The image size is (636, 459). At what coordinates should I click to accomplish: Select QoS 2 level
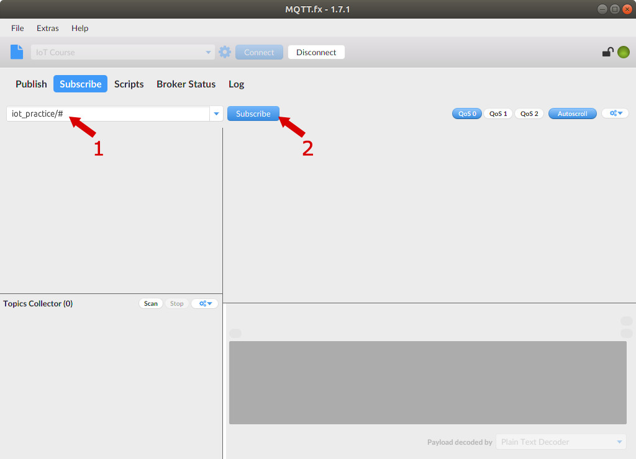[x=529, y=114]
